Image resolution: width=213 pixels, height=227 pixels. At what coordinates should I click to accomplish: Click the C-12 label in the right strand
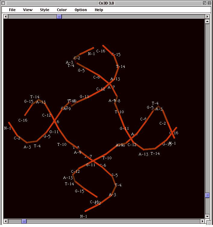click(x=132, y=145)
